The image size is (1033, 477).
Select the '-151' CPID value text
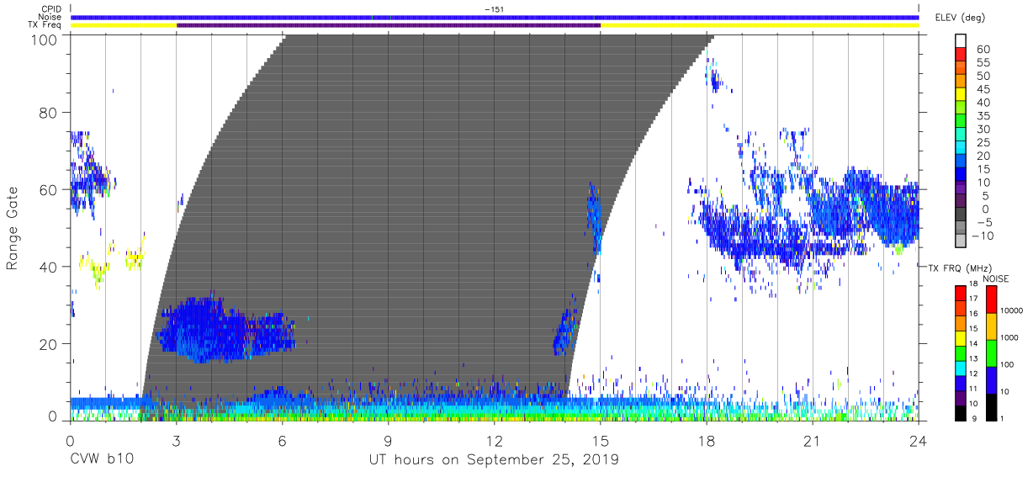[x=495, y=9]
